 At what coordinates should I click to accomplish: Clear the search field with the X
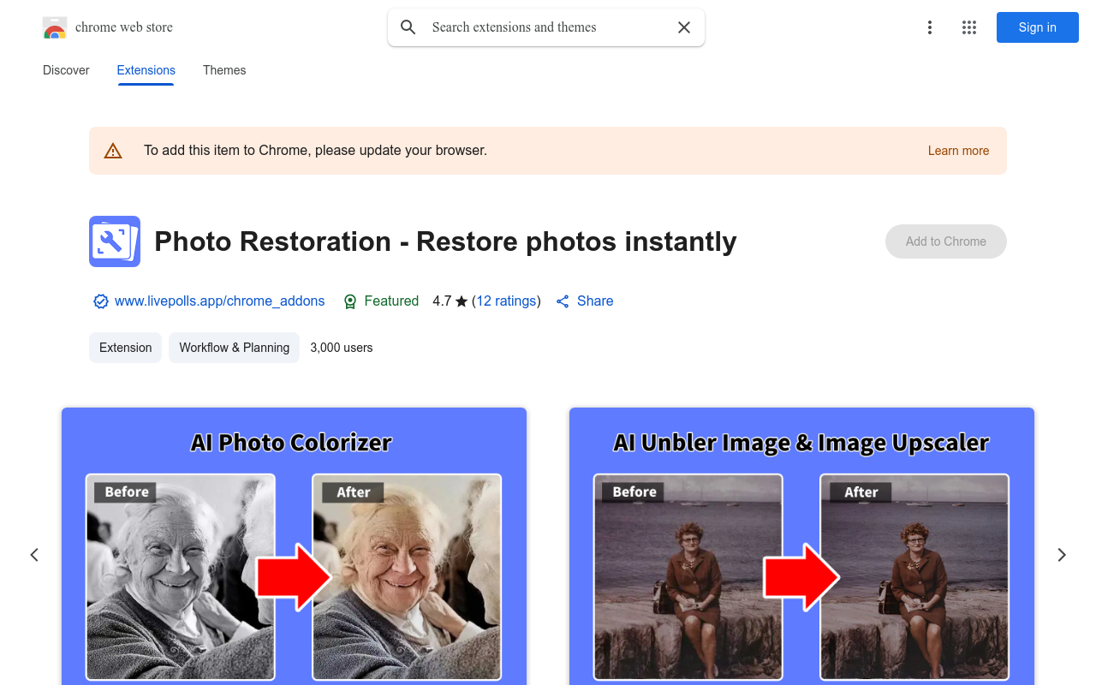tap(684, 27)
